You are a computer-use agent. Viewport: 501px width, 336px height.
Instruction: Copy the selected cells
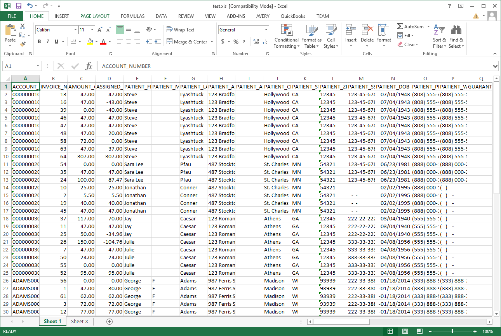pos(22,35)
